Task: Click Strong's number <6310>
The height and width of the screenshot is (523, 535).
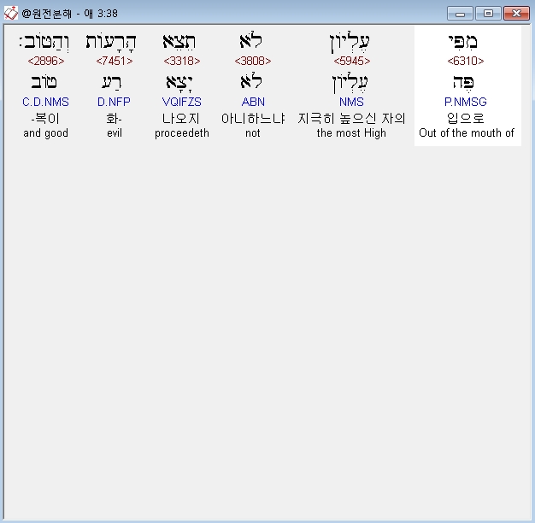Action: (x=466, y=61)
